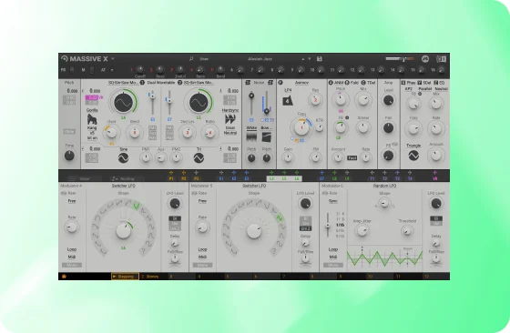This screenshot has width=510, height=333.
Task: Toggle the PB switch in header
Action: tap(72, 70)
